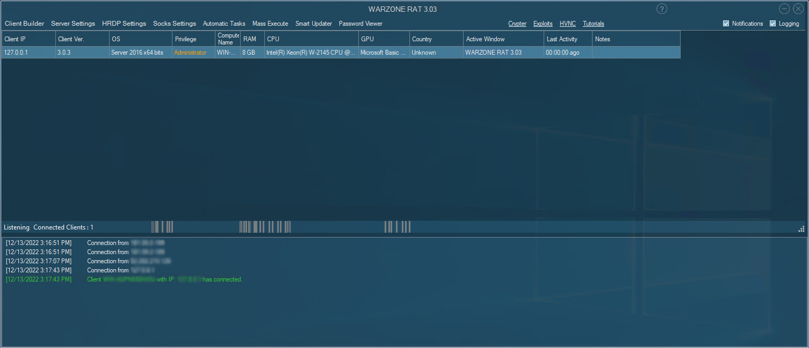Open the HRDP Settings menu
809x348 pixels.
coord(124,24)
